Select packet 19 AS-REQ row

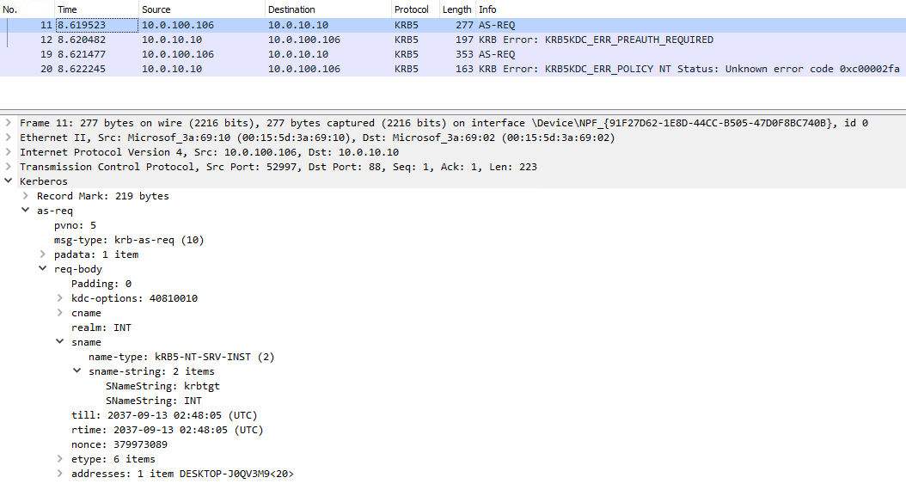point(453,54)
